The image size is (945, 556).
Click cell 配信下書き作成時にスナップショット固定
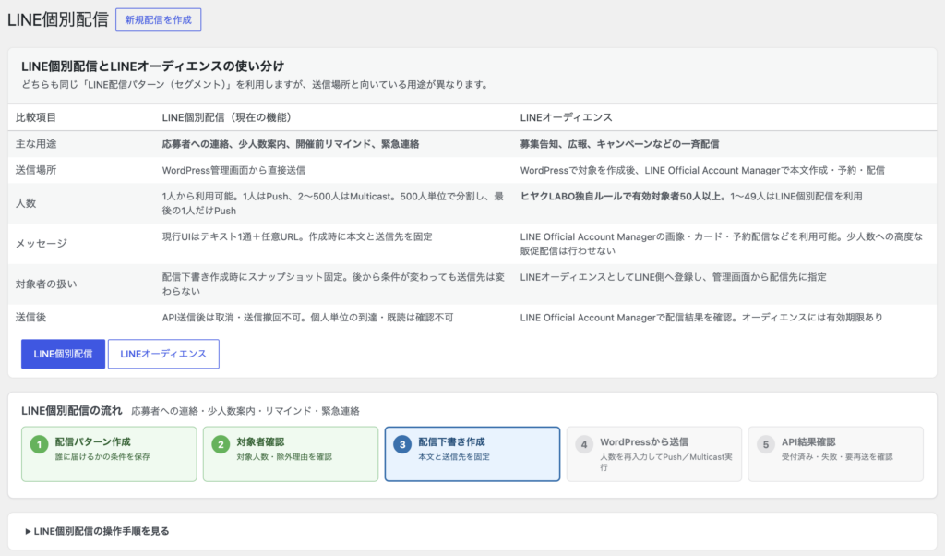tap(333, 284)
